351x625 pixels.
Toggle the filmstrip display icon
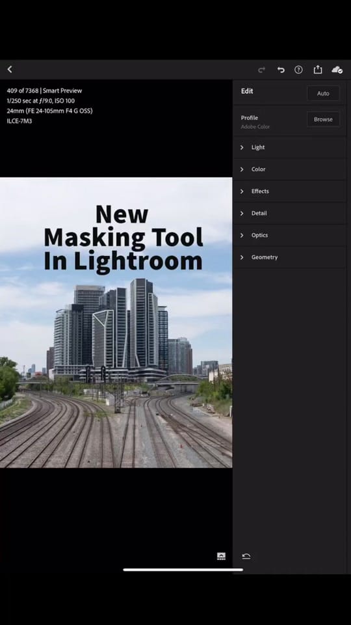(221, 556)
